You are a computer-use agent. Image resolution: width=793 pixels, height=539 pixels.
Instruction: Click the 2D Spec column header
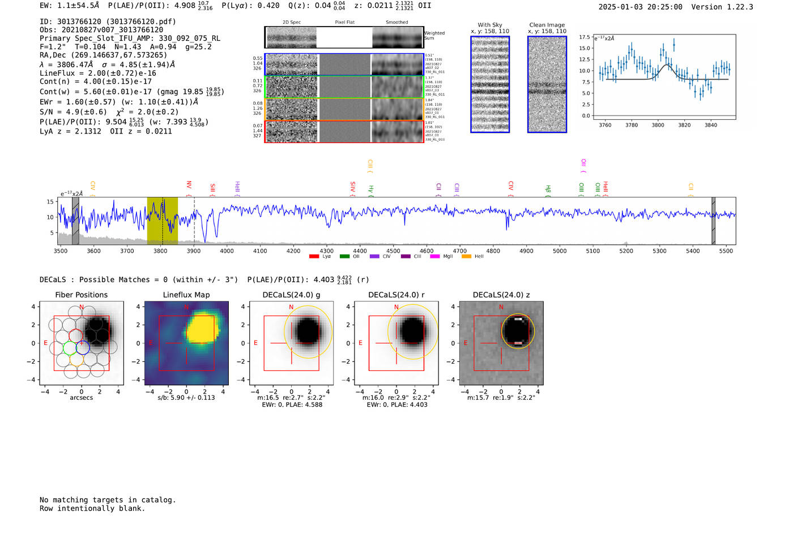point(292,22)
